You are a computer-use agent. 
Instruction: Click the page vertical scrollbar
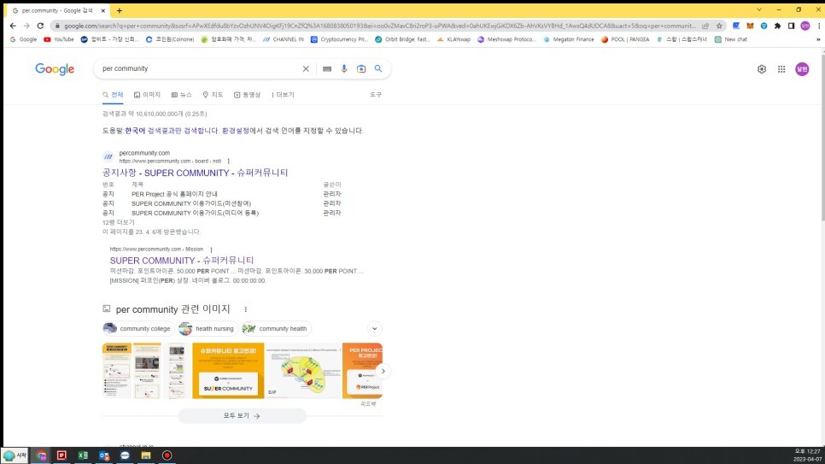click(822, 137)
